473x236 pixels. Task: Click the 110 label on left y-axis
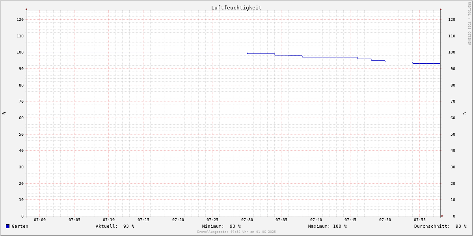pos(20,36)
